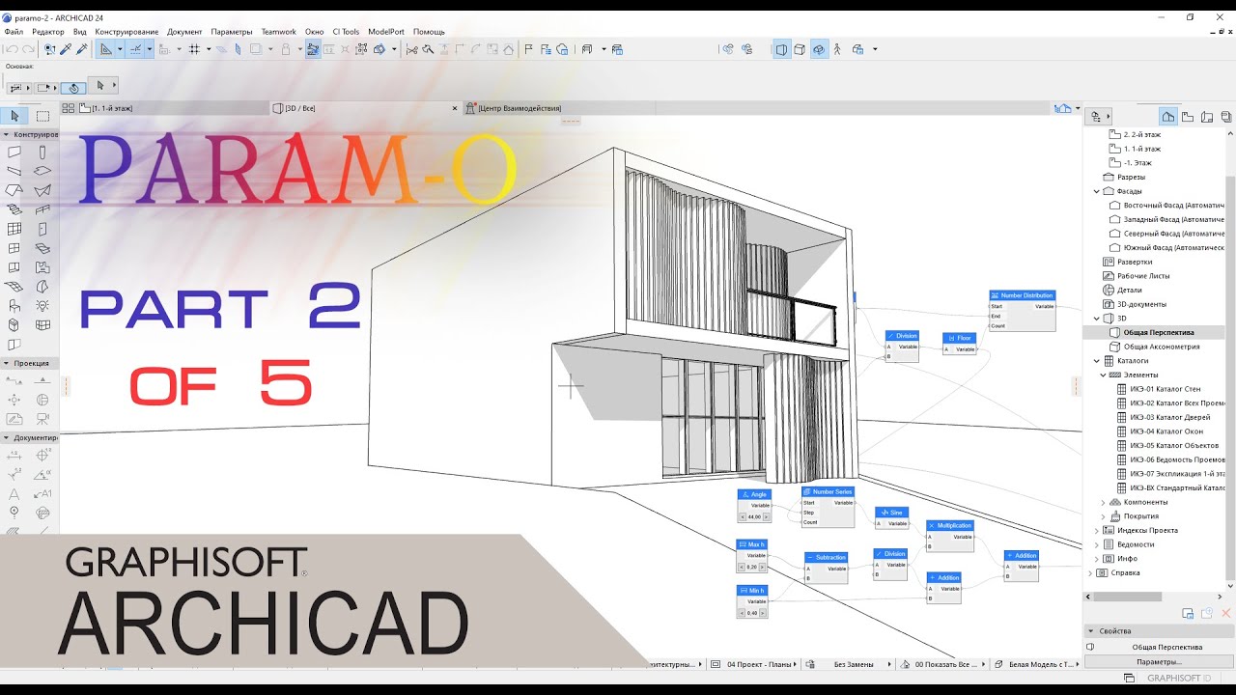Select the Beam tool in the toolbox
Screen dimensions: 1236x695
pos(14,172)
